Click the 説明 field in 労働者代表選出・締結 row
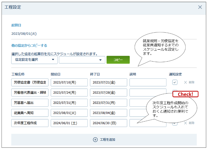This screenshot has width=208, height=149. click(148, 92)
